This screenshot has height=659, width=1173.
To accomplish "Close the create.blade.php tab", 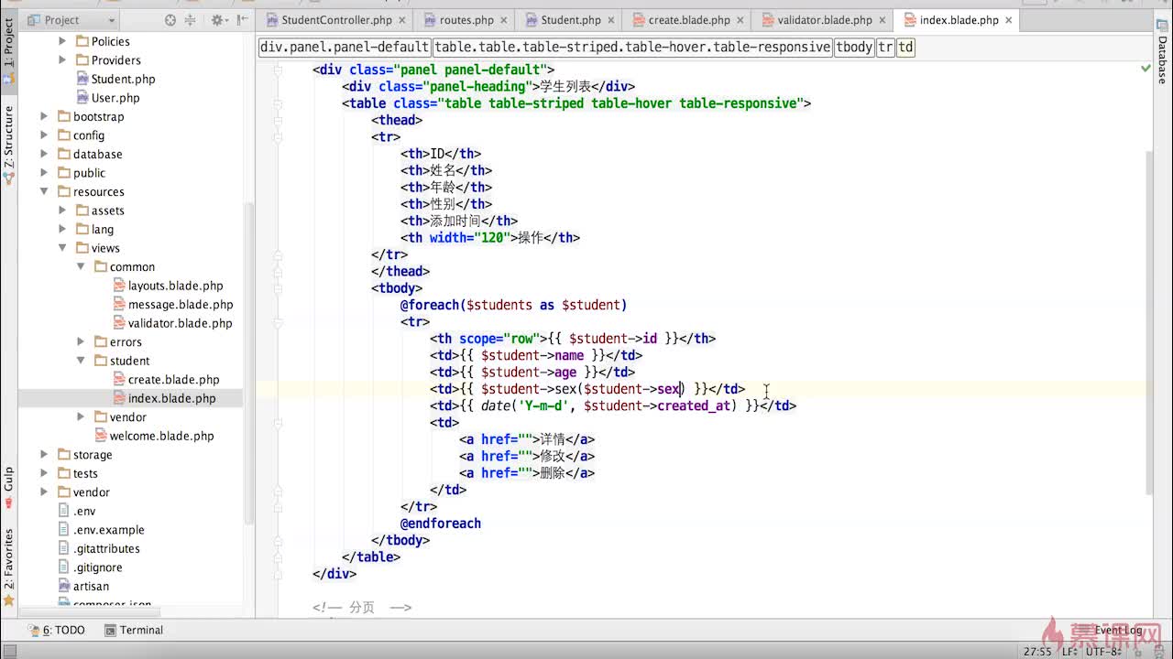I will (740, 19).
